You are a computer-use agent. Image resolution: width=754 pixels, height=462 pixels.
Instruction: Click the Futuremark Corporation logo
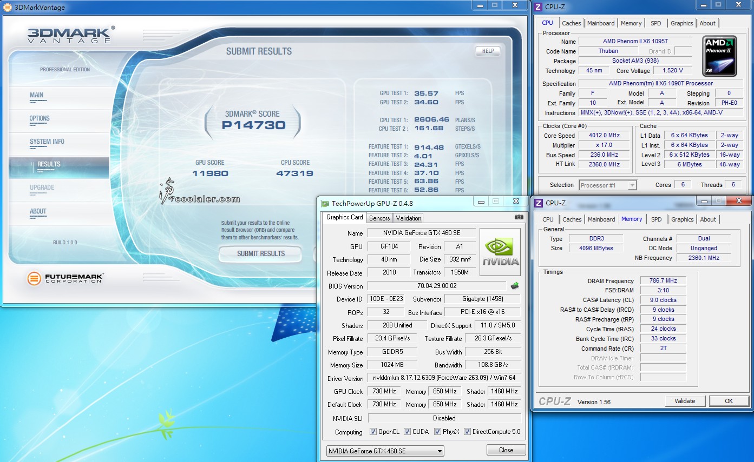pyautogui.click(x=65, y=279)
